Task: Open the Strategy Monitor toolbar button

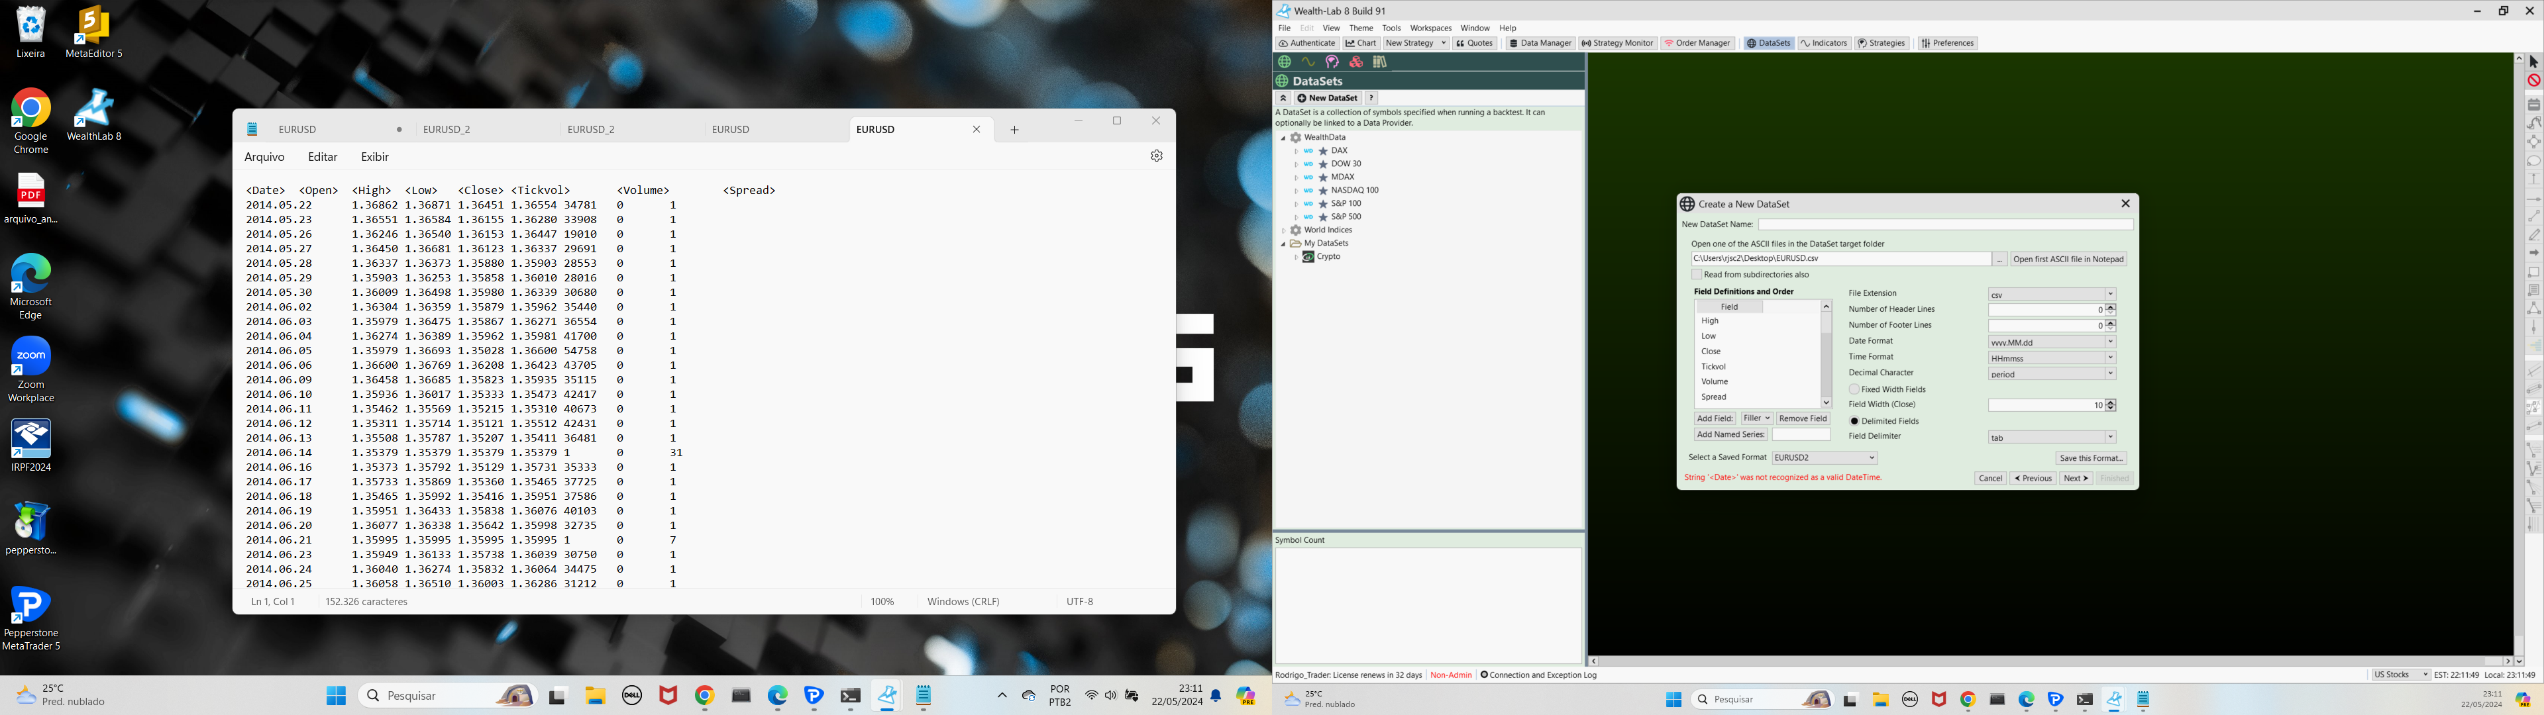Action: pos(1616,44)
